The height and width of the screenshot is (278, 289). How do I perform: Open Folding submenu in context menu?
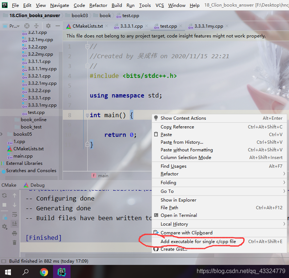pos(219,182)
